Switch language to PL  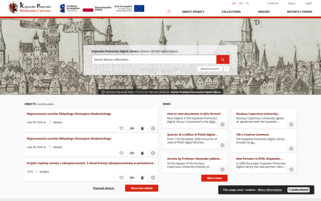(x=247, y=4)
